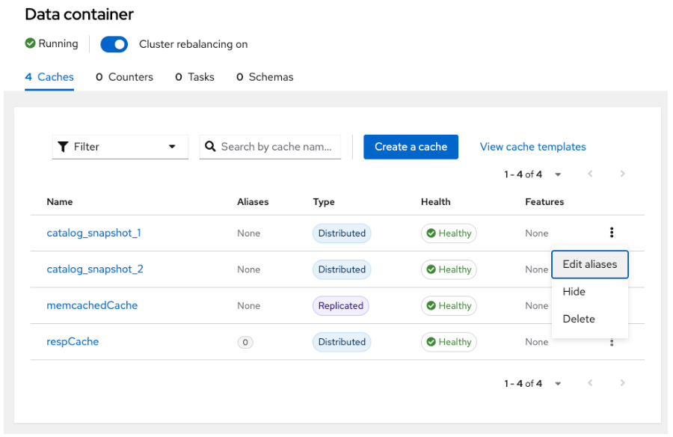Go to next page in top pagination
Viewport: 673px width, 437px height.
[622, 174]
